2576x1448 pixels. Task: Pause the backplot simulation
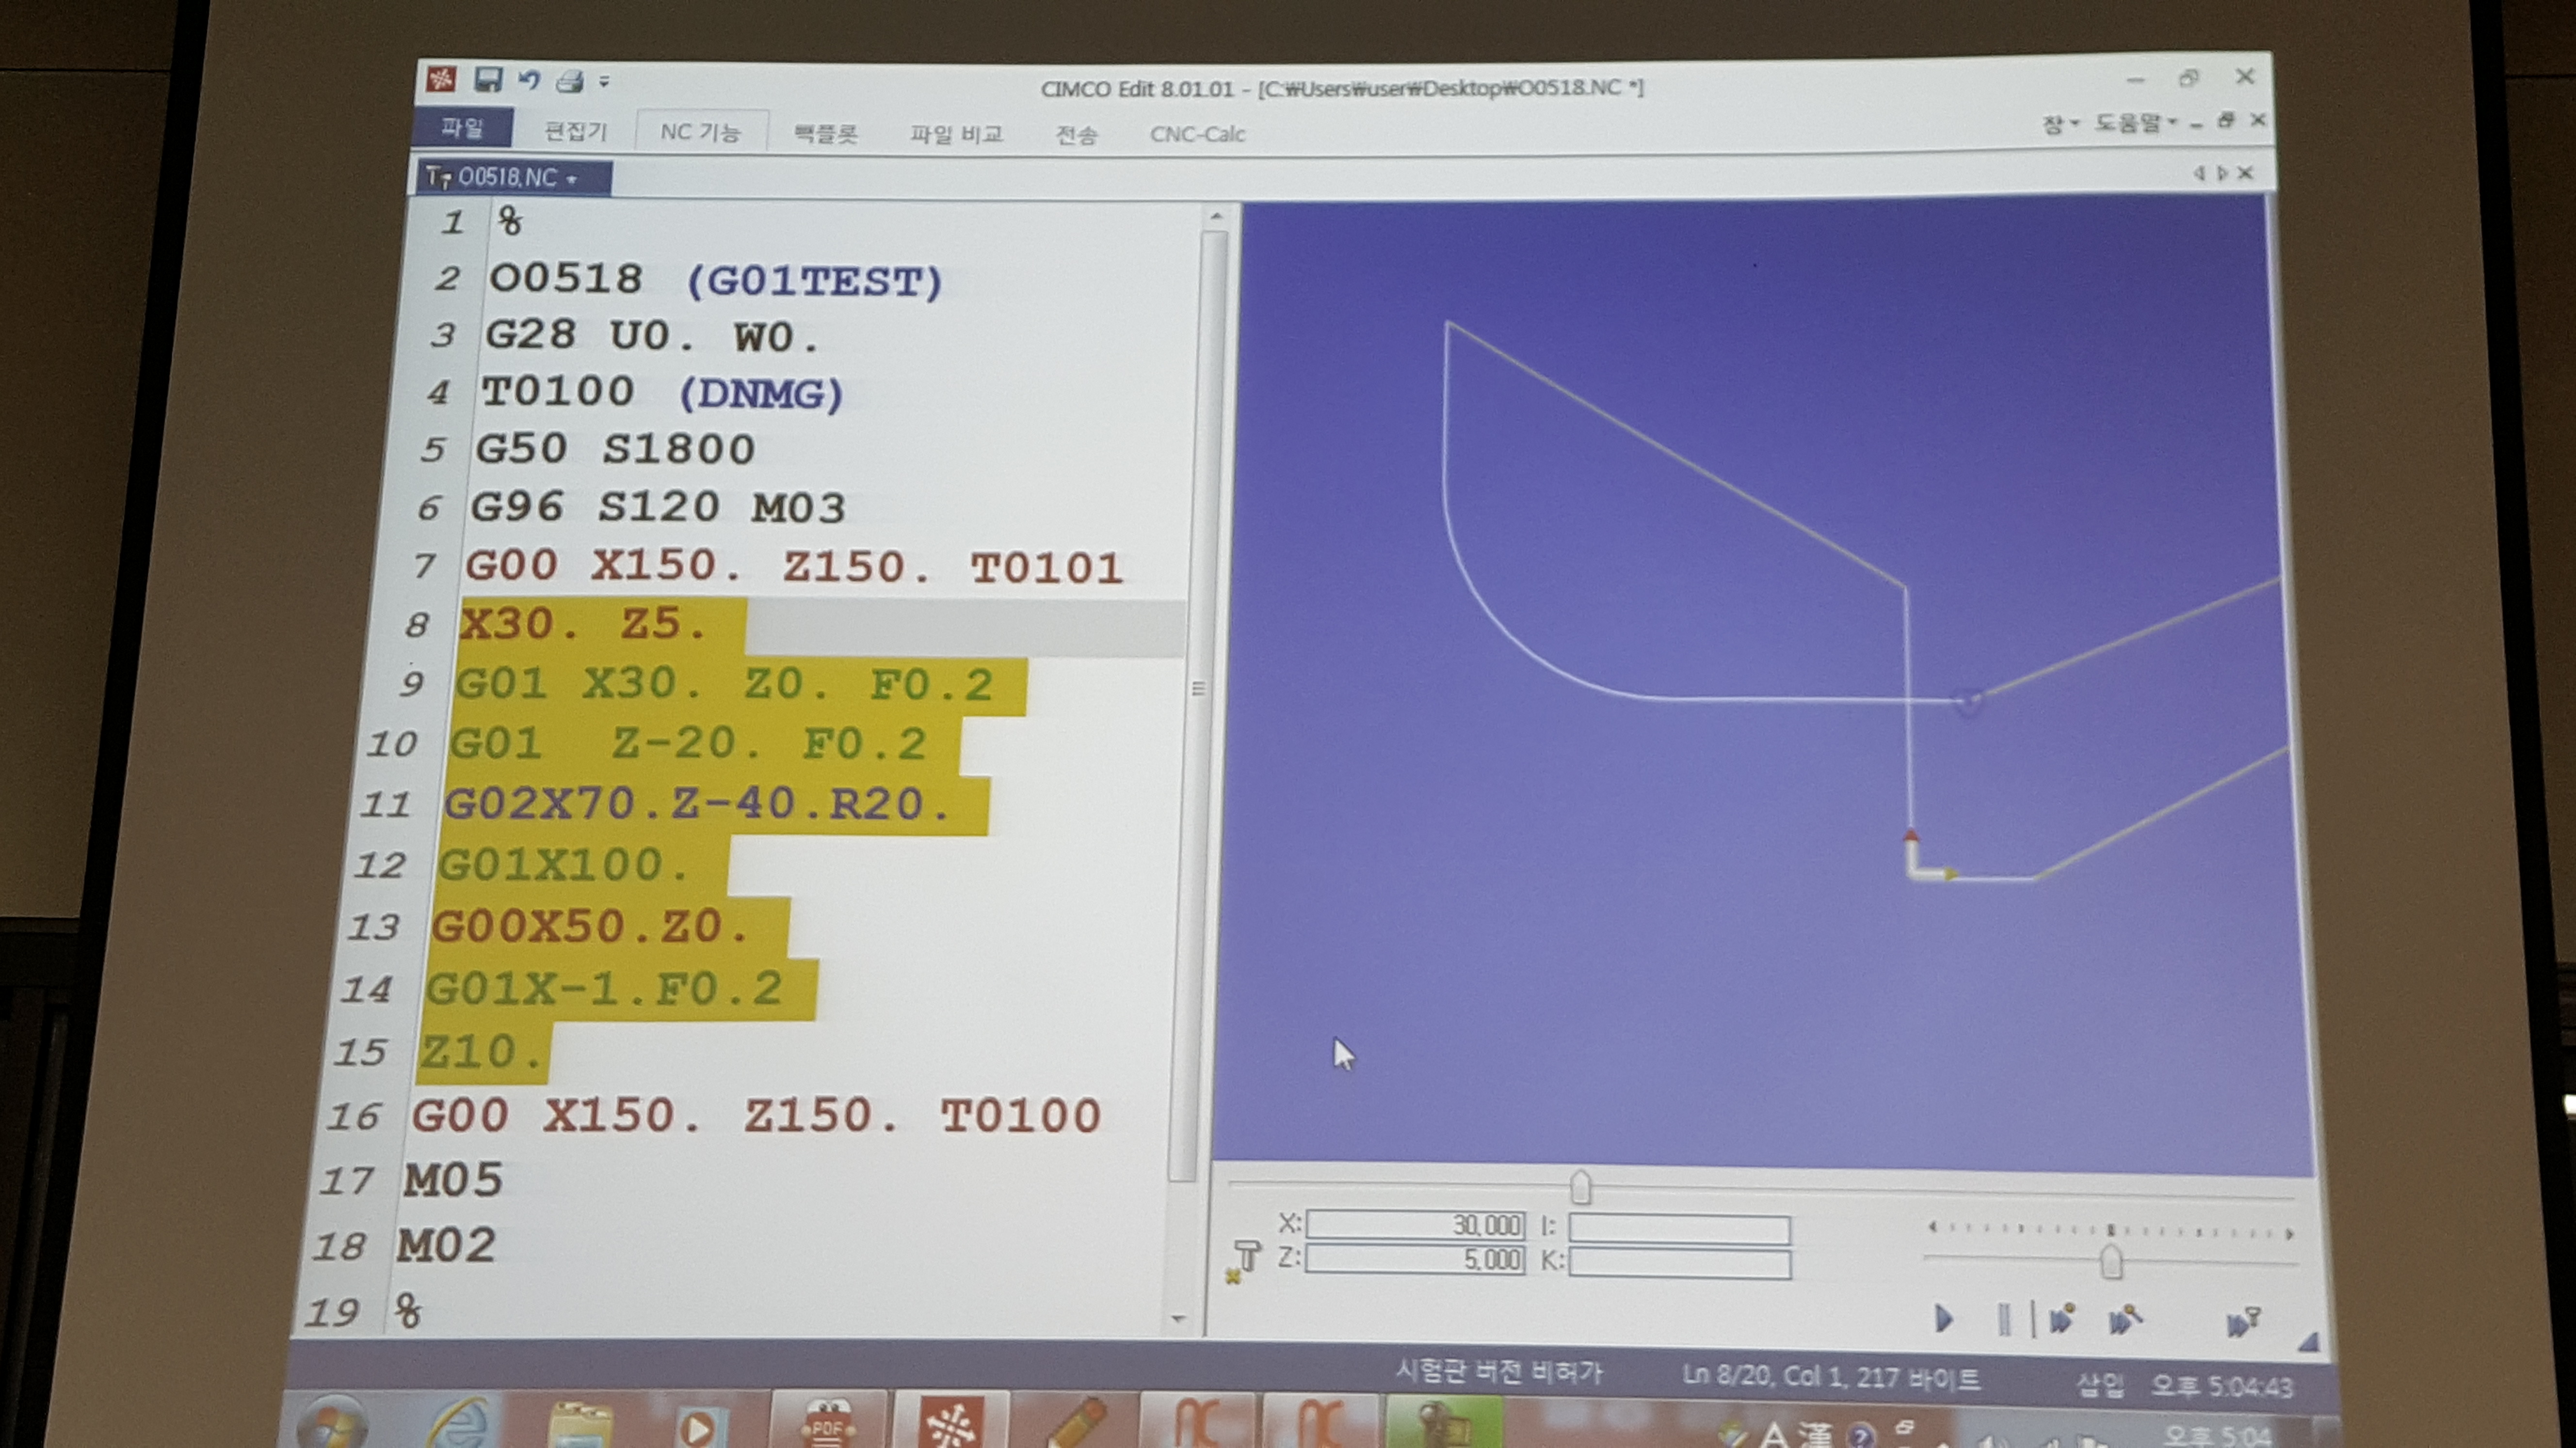pos(2003,1320)
